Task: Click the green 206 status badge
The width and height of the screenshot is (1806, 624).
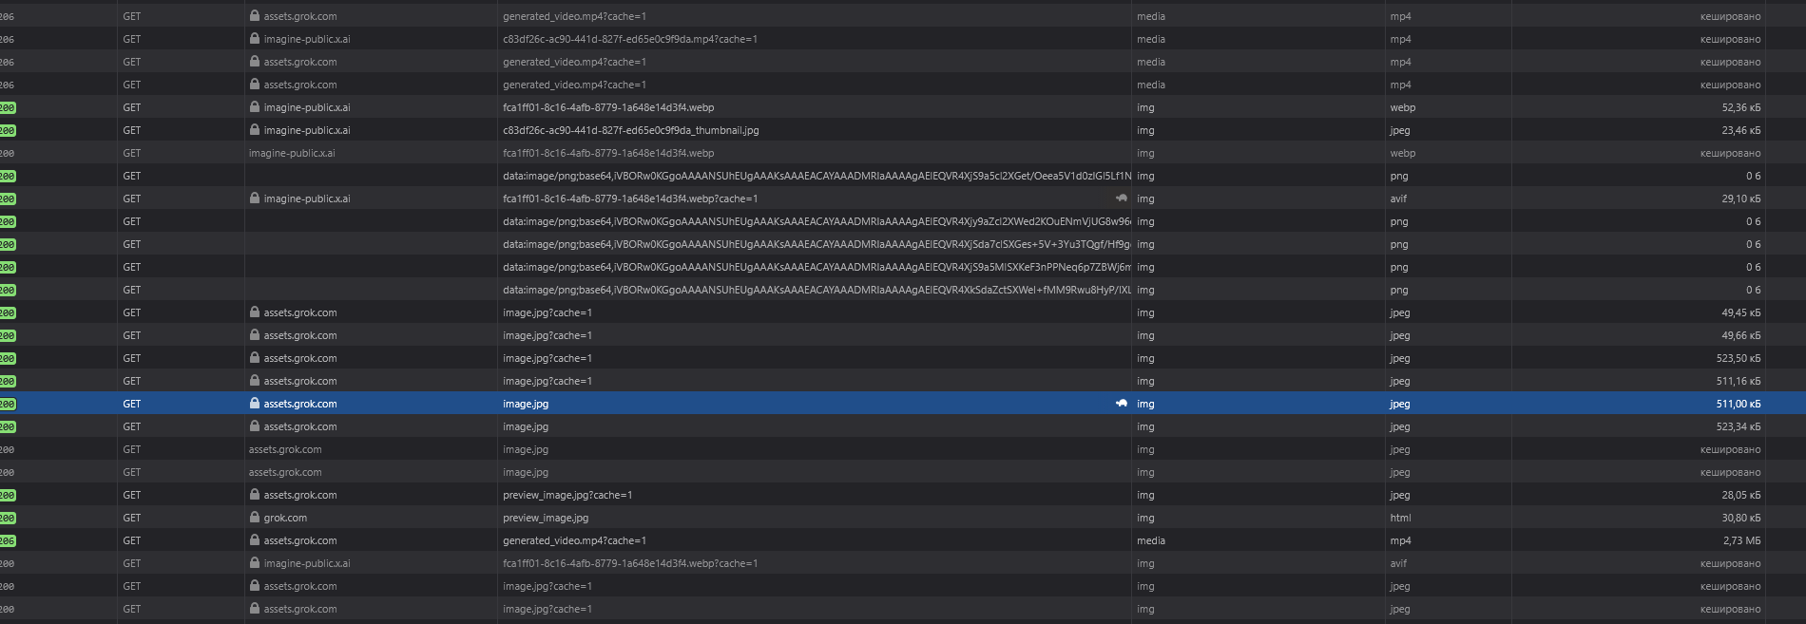Action: (x=8, y=540)
